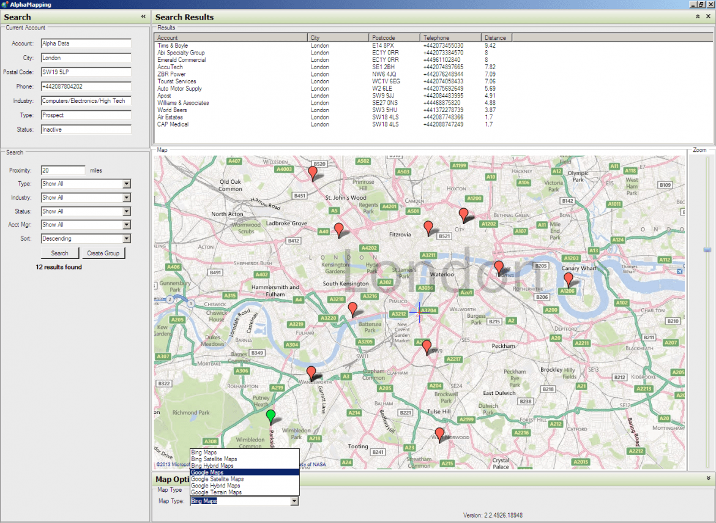
Task: Select Bing Satellite Maps option
Action: [x=244, y=459]
